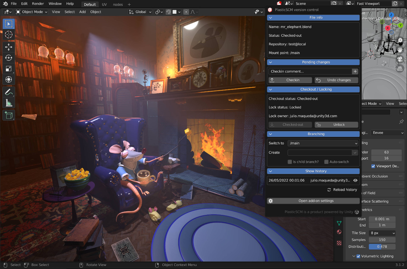Select the Scale tool
The width and height of the screenshot is (407, 269).
(x=8, y=69)
